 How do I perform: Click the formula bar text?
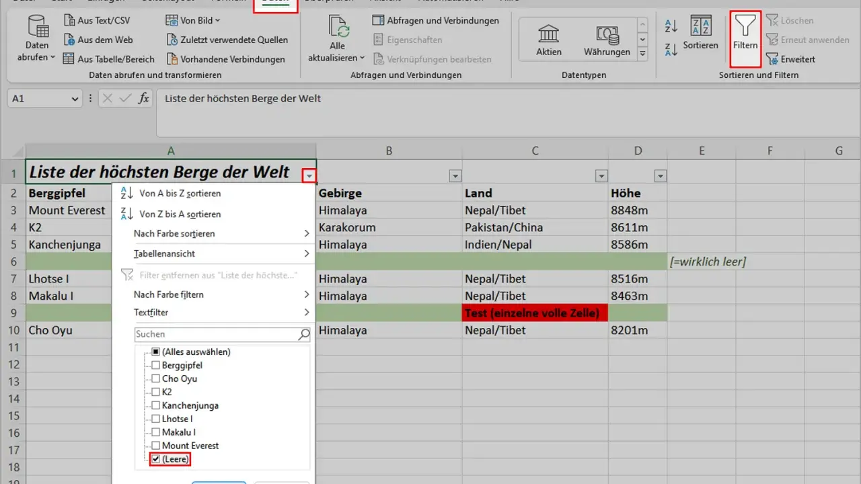[x=243, y=99]
